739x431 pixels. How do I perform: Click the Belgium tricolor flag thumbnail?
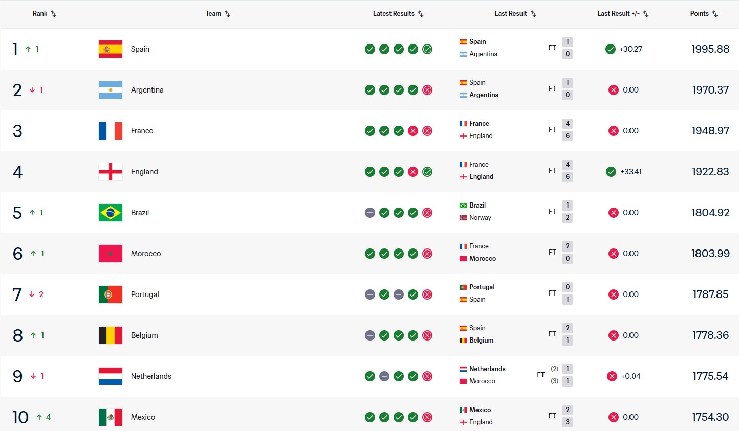tap(111, 335)
